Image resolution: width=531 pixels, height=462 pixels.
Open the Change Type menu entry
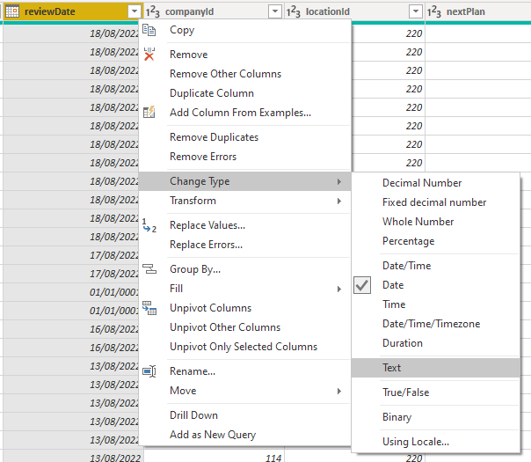pyautogui.click(x=244, y=181)
